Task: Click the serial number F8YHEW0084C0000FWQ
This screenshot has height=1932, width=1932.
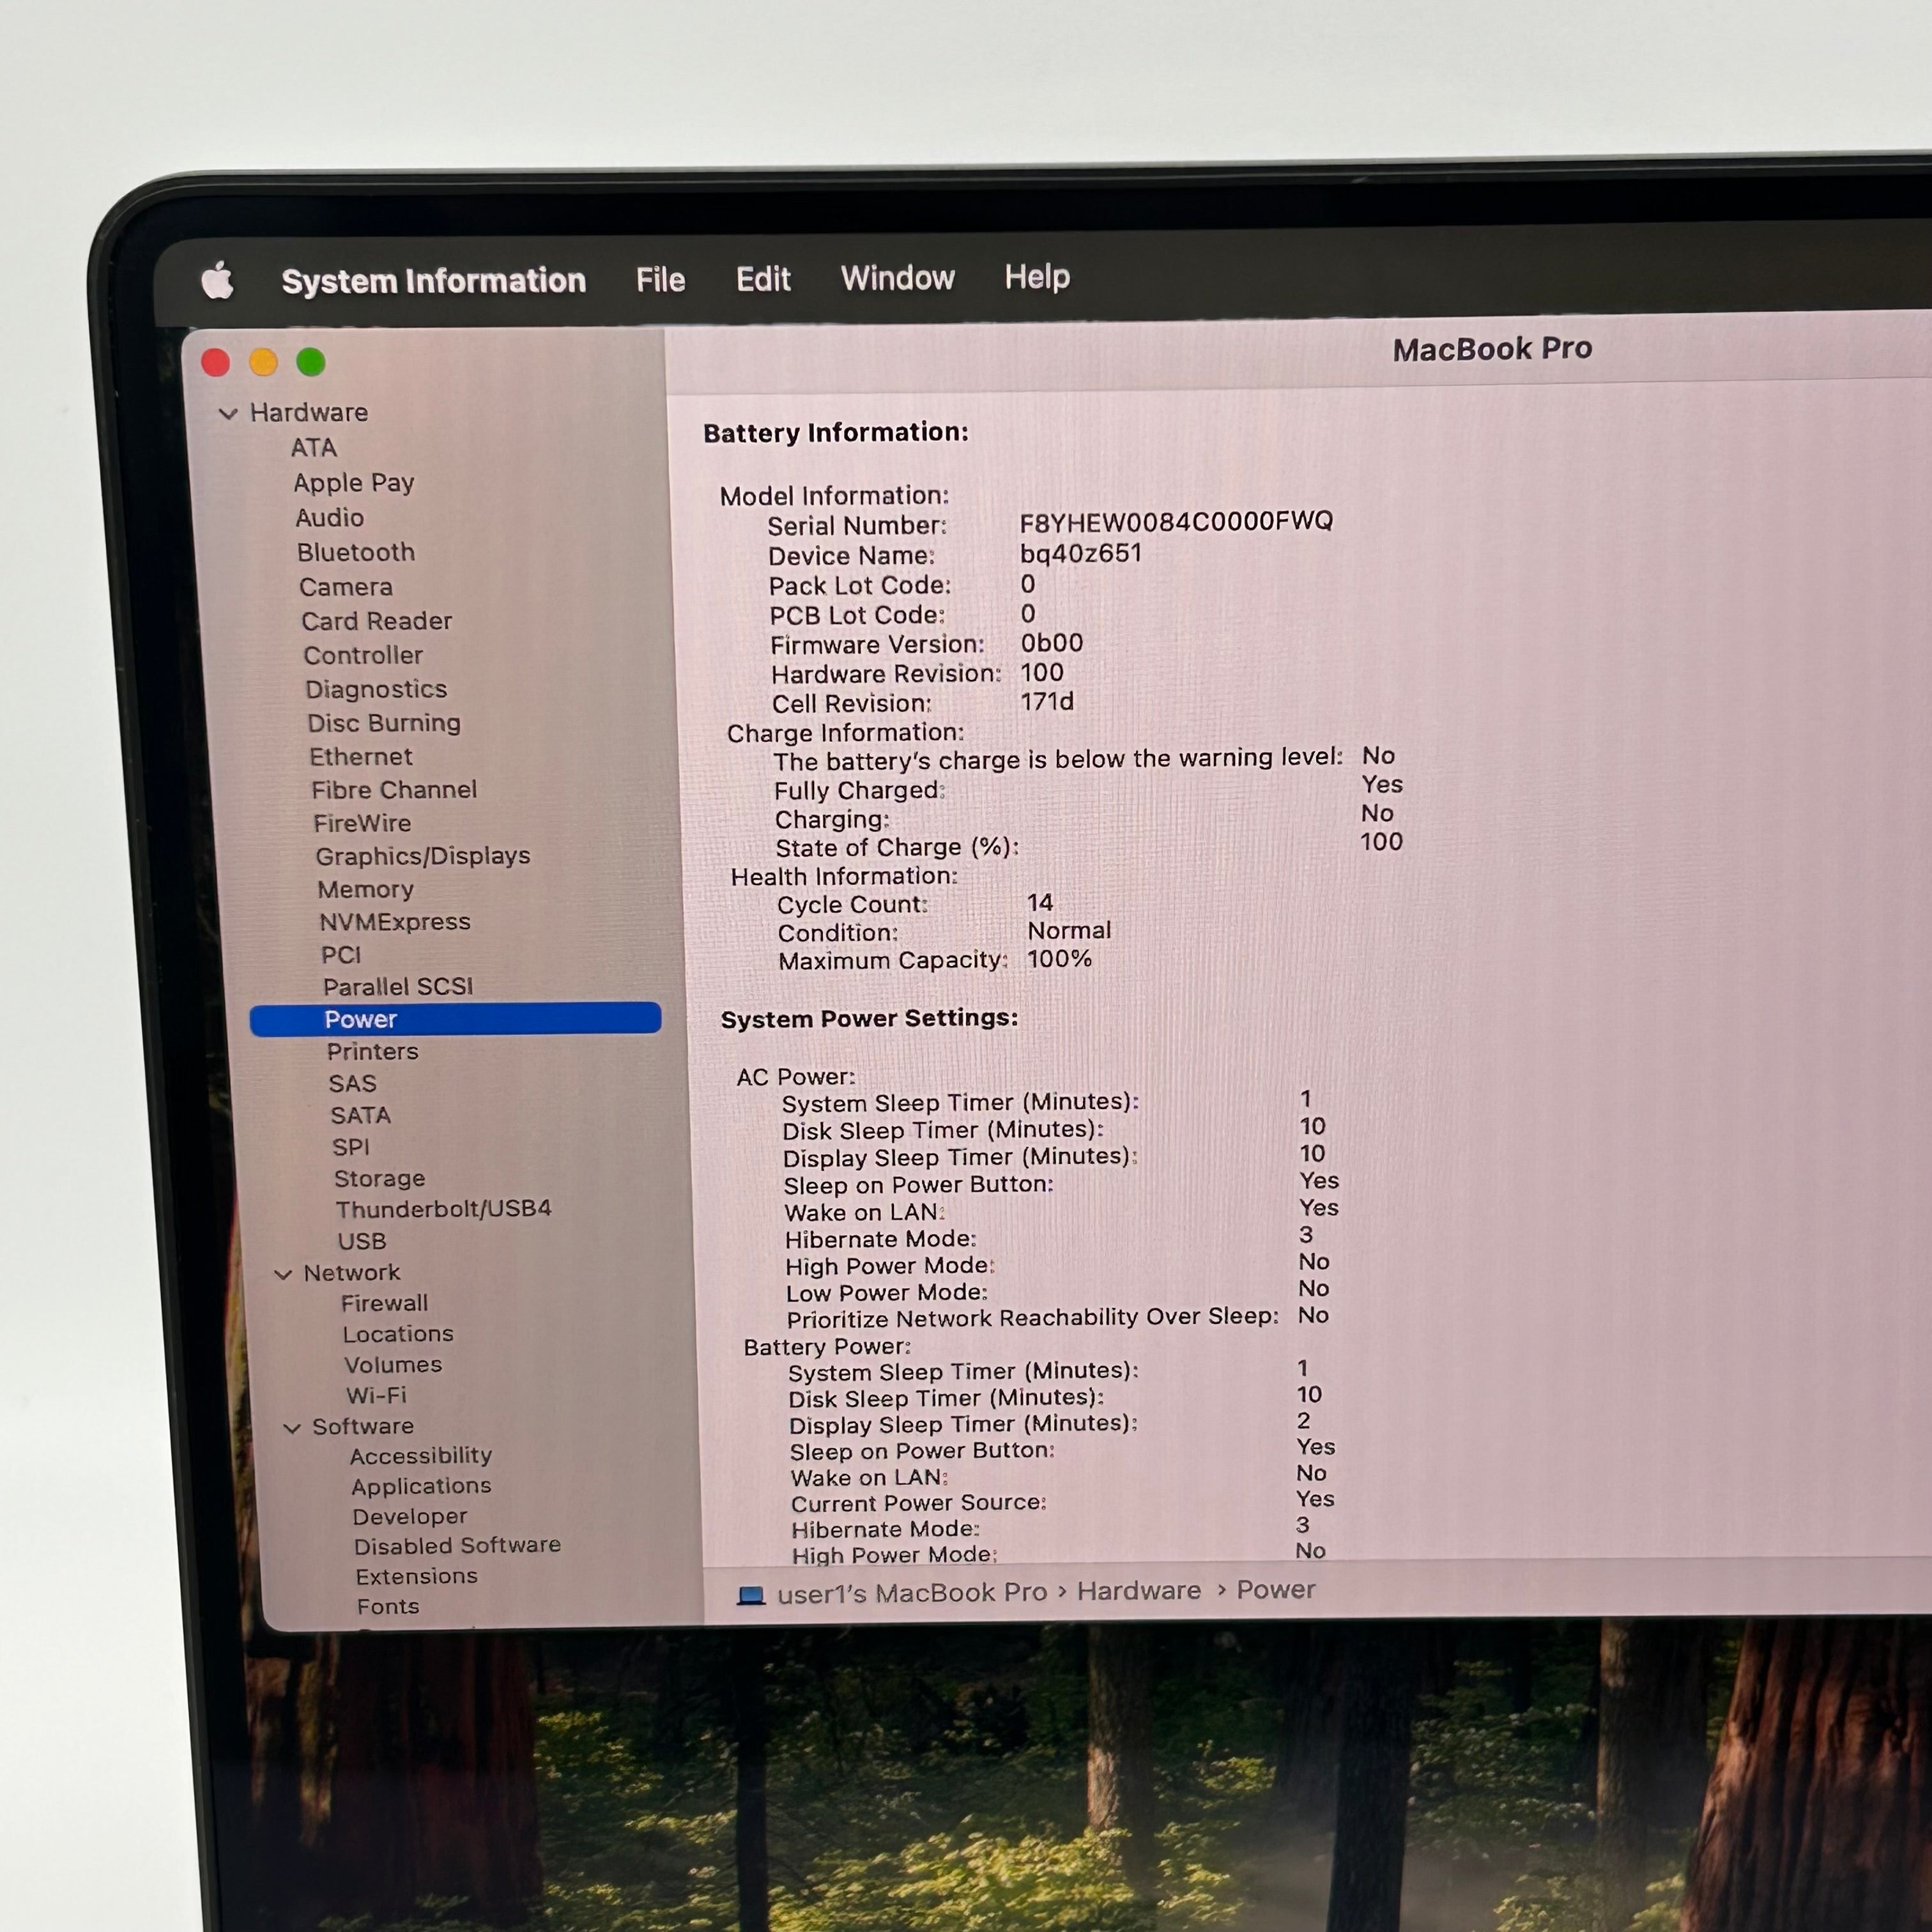Action: tap(1176, 522)
